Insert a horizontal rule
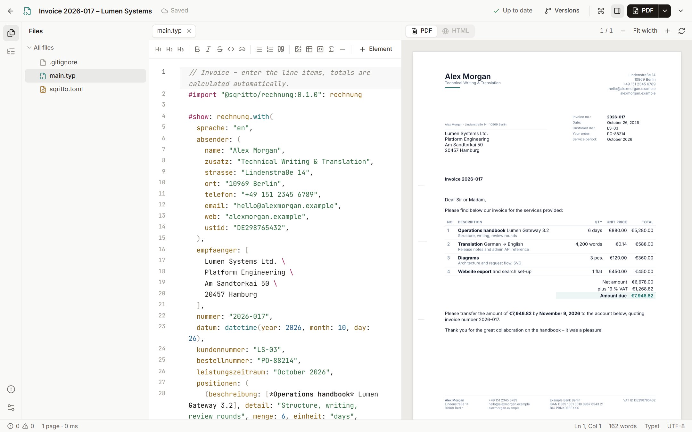This screenshot has width=692, height=432. tap(342, 49)
